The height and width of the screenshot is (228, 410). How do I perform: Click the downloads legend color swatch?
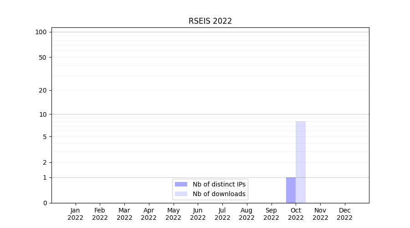coord(181,194)
